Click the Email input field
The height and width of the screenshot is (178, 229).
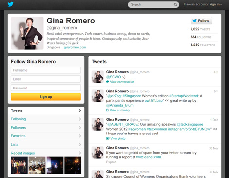(46, 79)
